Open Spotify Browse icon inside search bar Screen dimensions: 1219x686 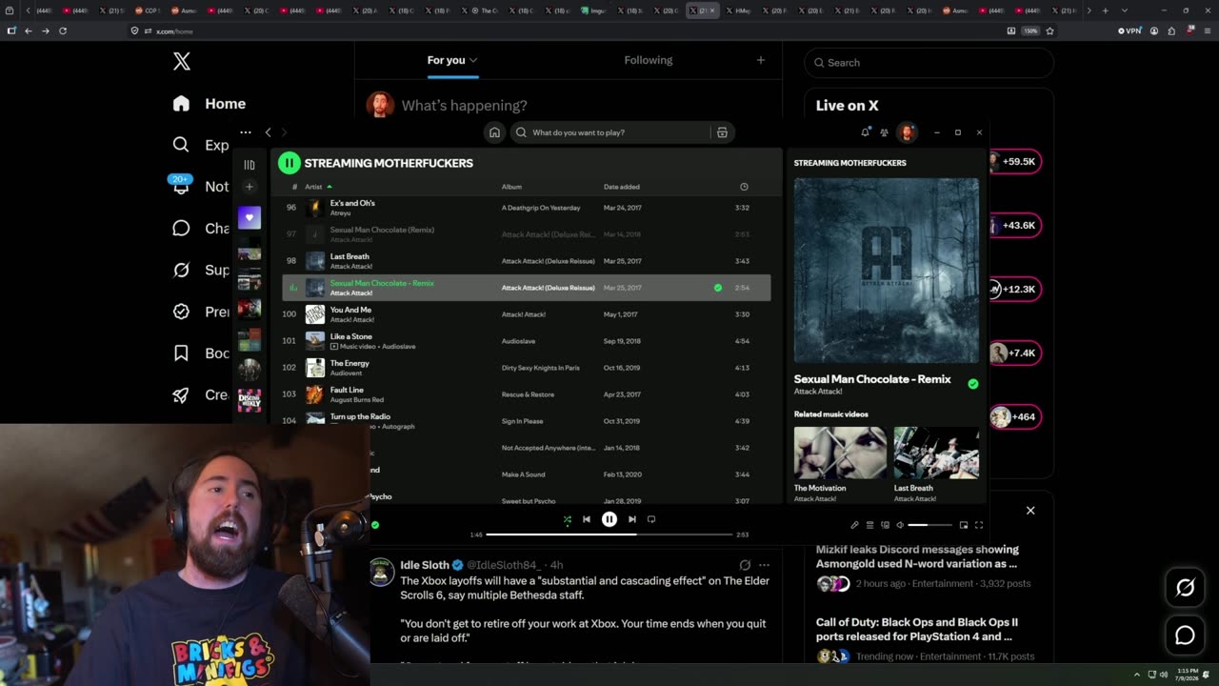tap(722, 132)
